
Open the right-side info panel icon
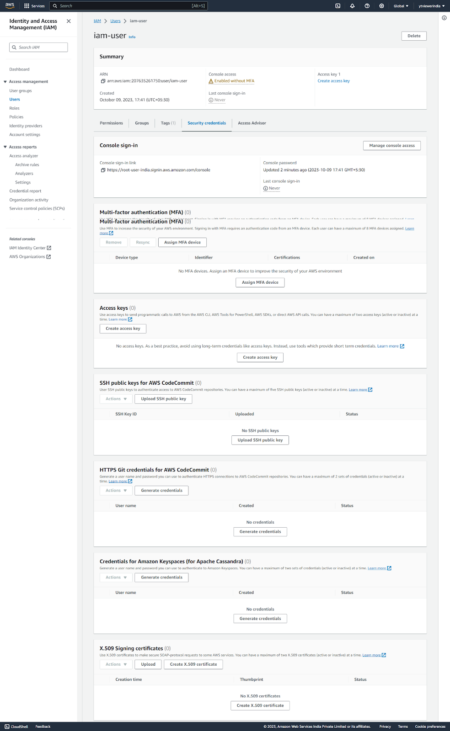coord(444,18)
